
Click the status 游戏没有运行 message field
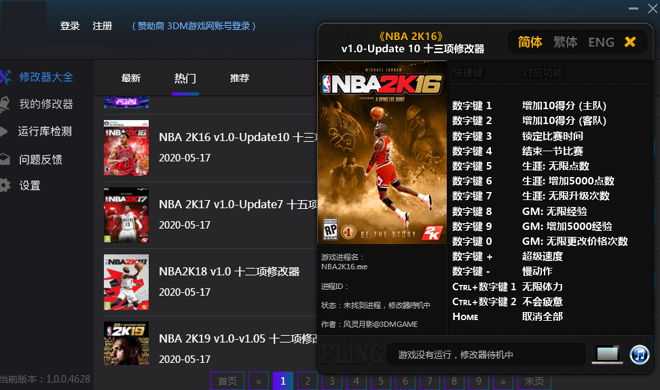pos(485,355)
